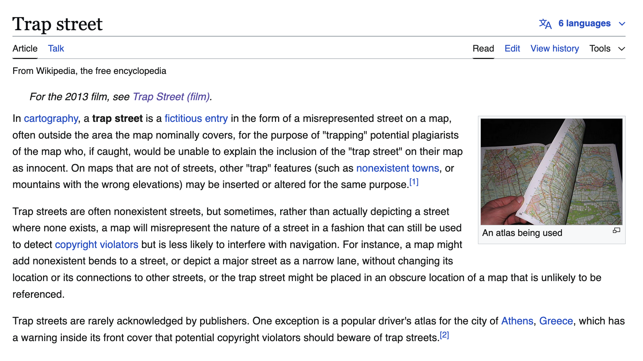Open the fictitious entry link
Viewport: 643px width, 361px height.
coord(196,118)
